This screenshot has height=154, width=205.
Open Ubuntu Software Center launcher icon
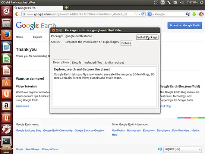pos(6,82)
